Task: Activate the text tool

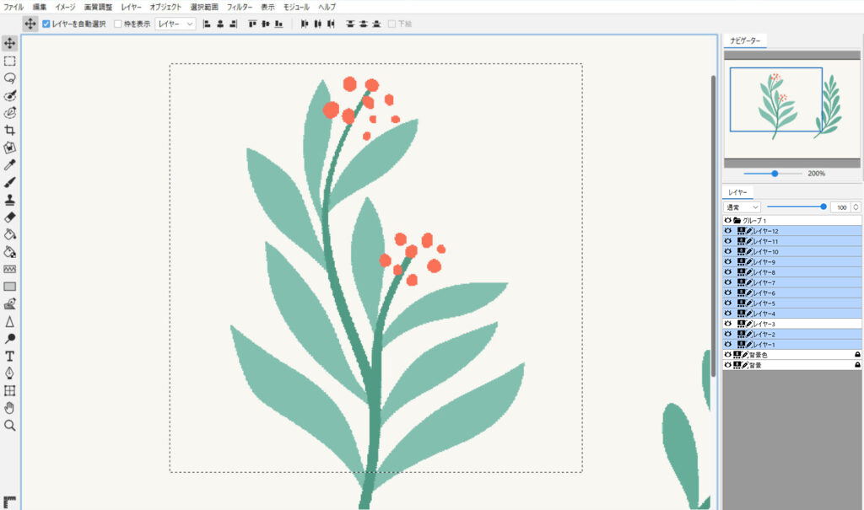Action: pyautogui.click(x=10, y=356)
